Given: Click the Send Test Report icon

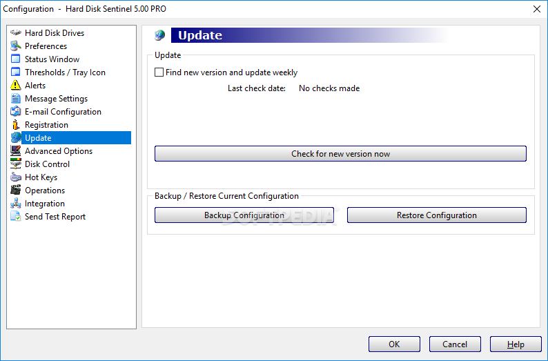Looking at the screenshot, I should click(15, 216).
